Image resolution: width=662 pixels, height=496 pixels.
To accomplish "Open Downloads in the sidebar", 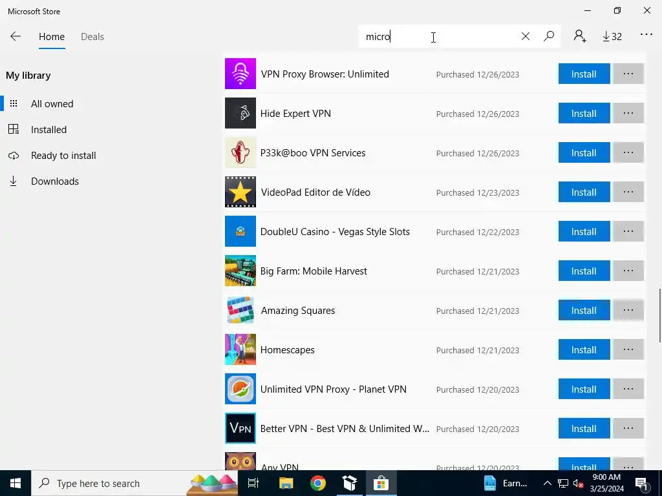I will 54,181.
